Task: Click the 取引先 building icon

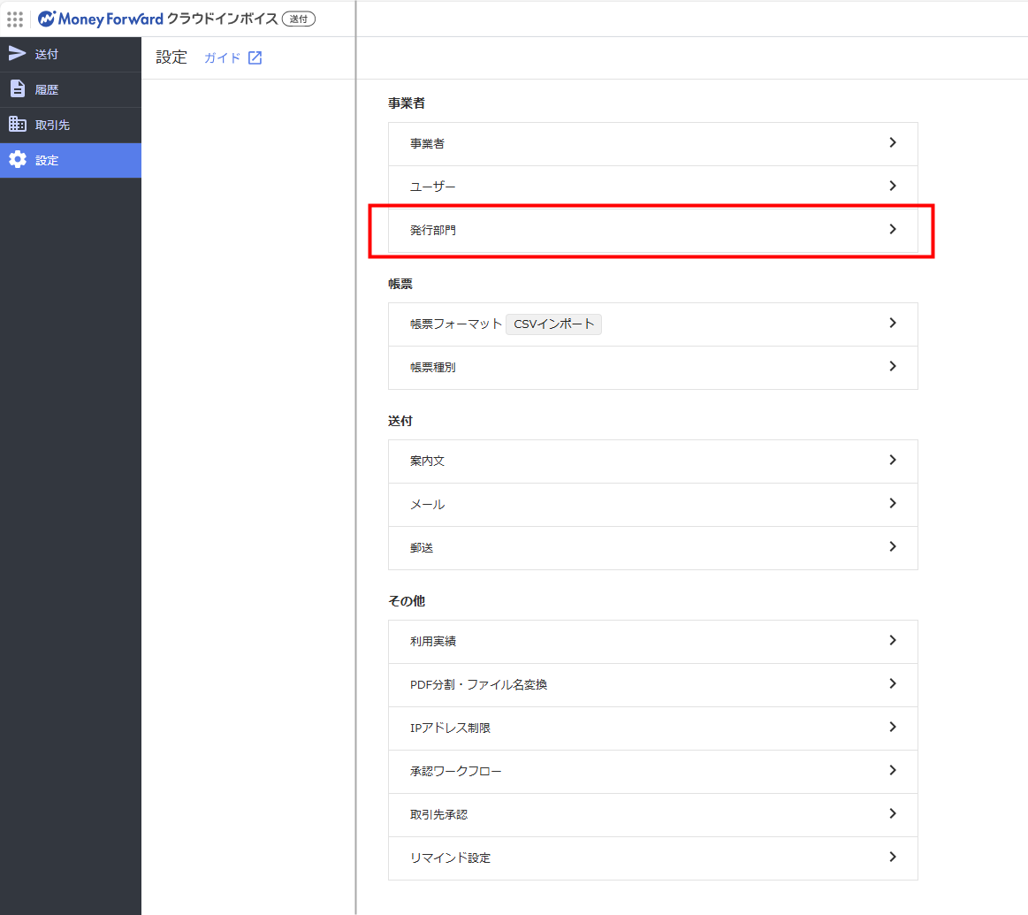Action: click(x=18, y=125)
